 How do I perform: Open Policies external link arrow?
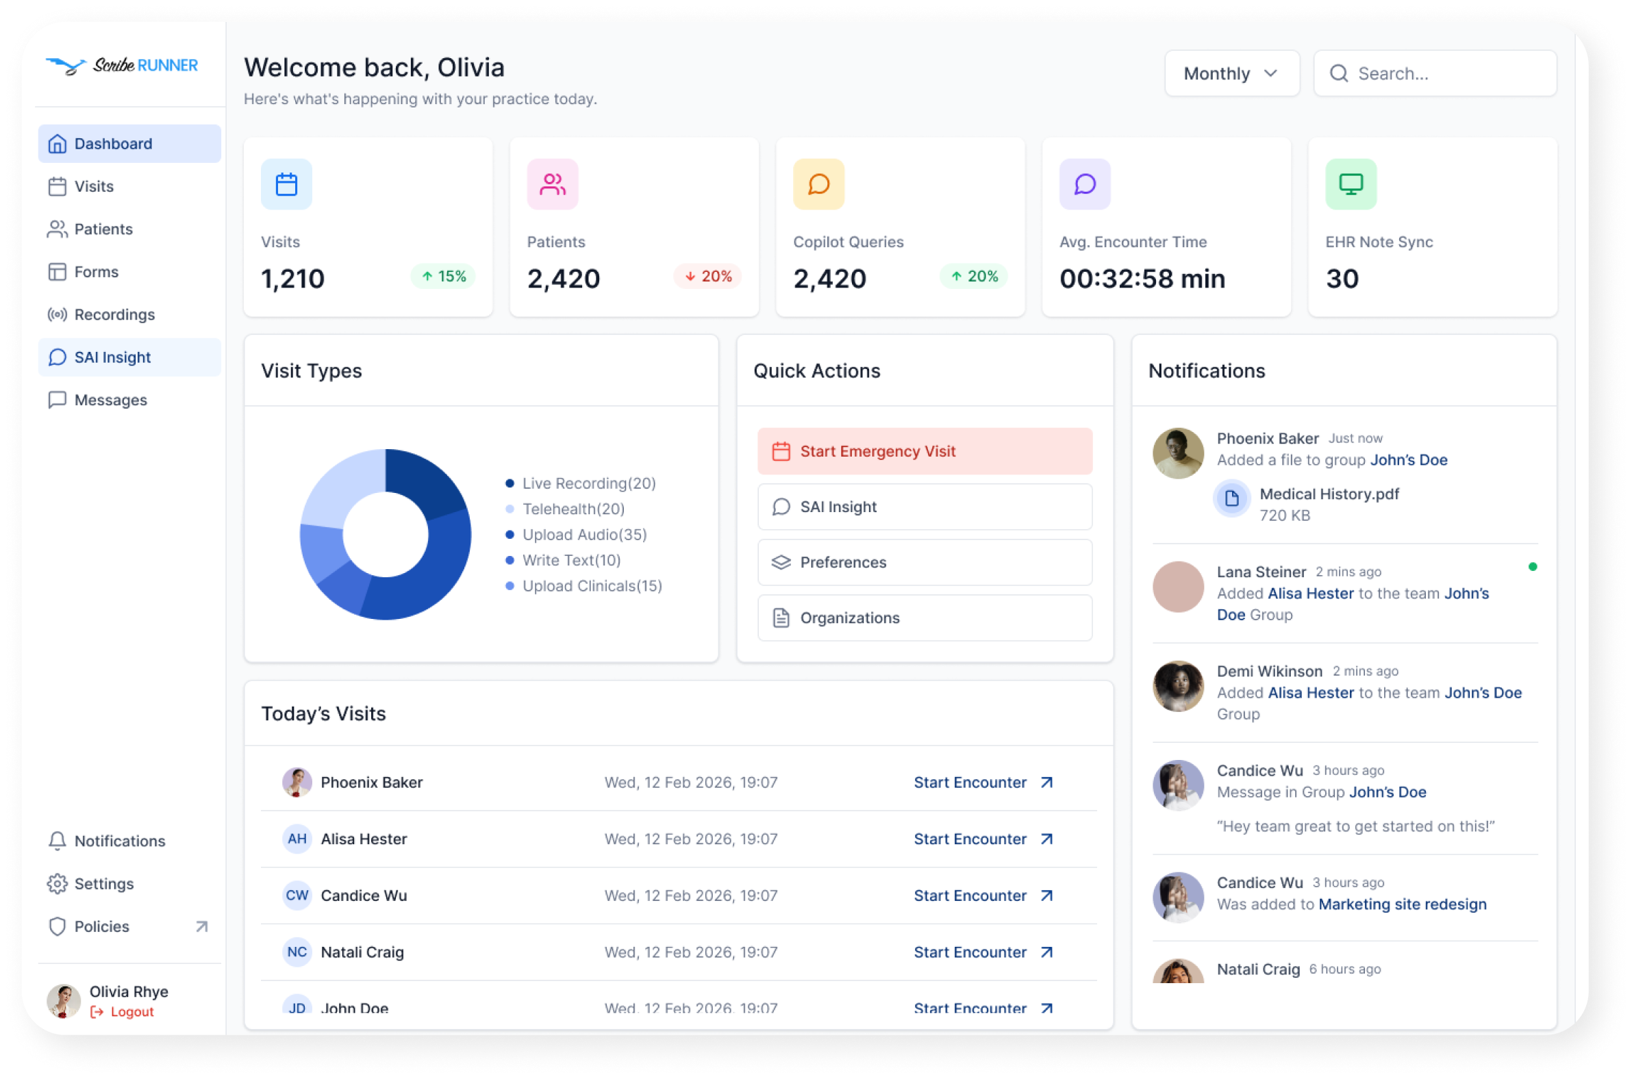(x=201, y=927)
